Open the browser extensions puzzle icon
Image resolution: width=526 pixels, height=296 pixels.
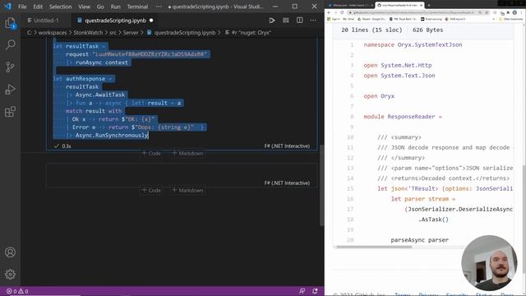click(508, 12)
